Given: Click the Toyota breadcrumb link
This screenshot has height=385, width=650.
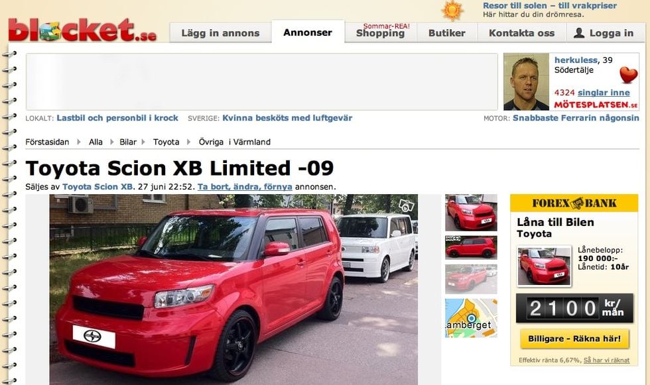Looking at the screenshot, I should [166, 142].
